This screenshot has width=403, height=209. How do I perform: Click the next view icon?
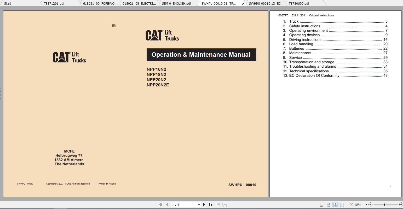point(224,205)
